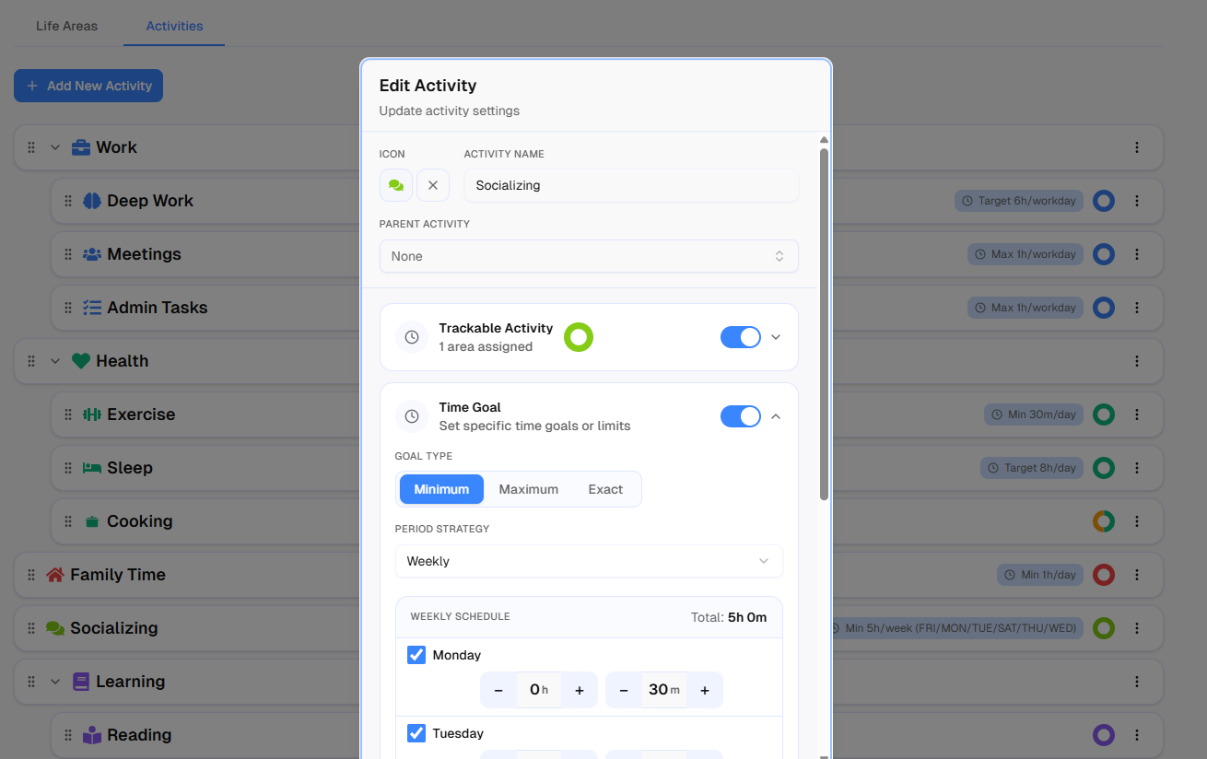Select the Maximum goal type
This screenshot has height=759, width=1207.
[528, 489]
